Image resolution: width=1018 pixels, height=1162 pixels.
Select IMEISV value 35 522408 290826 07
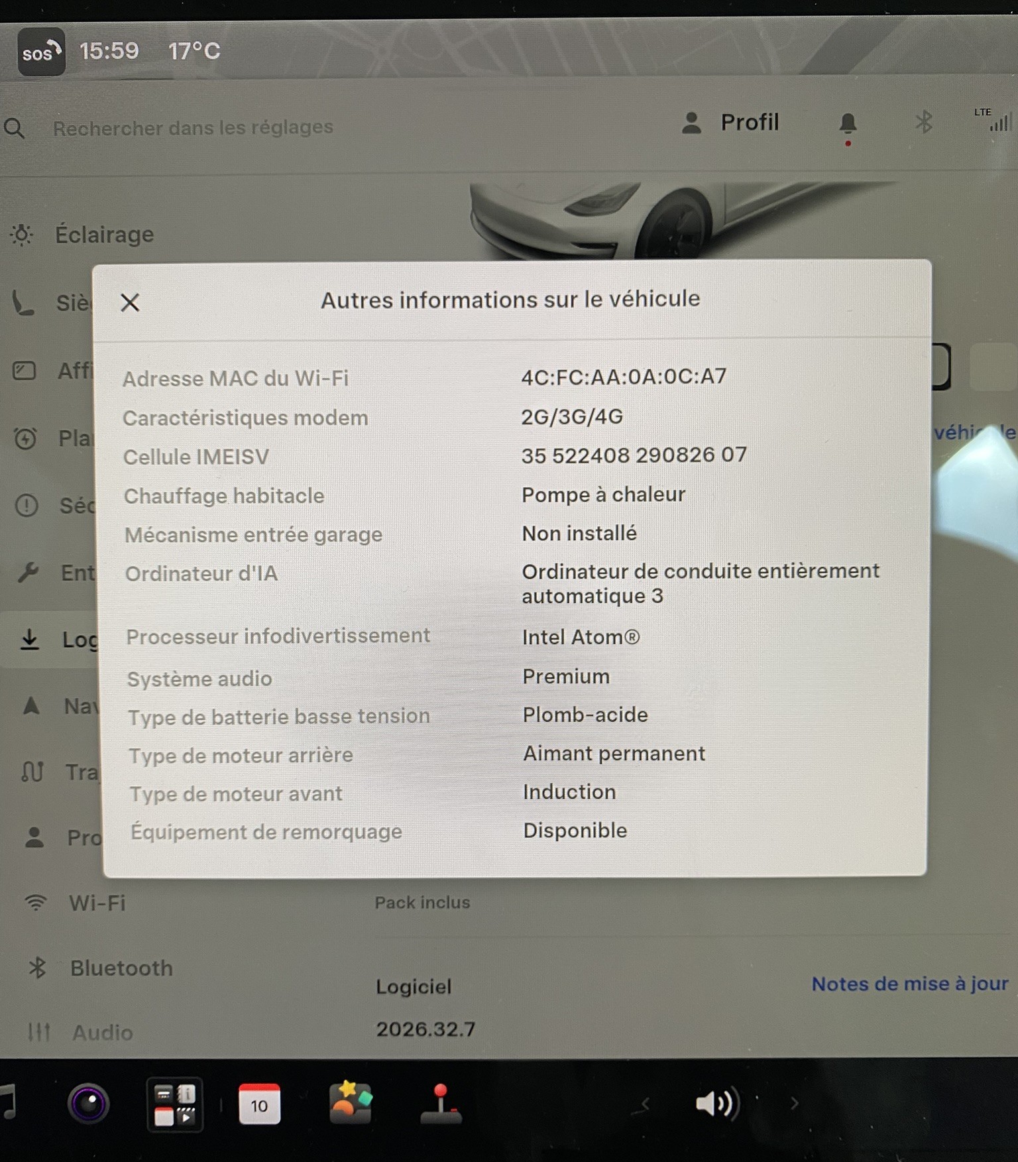coord(634,455)
